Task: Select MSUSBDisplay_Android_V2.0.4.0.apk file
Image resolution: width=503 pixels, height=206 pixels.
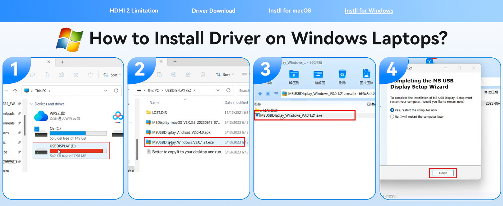Action: pyautogui.click(x=181, y=132)
